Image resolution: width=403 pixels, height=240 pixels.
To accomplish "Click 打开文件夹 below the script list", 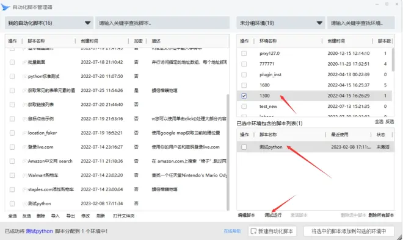I will (123, 216).
